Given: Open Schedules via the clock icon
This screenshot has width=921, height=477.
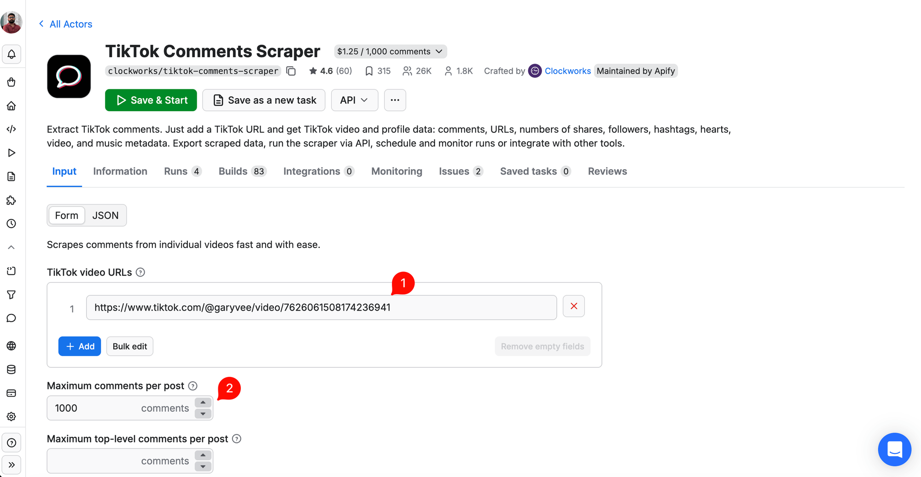Looking at the screenshot, I should [12, 224].
